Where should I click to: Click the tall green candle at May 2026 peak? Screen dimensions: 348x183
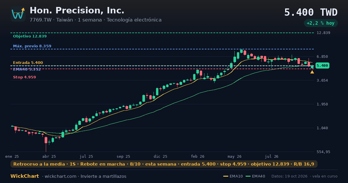point(235,59)
